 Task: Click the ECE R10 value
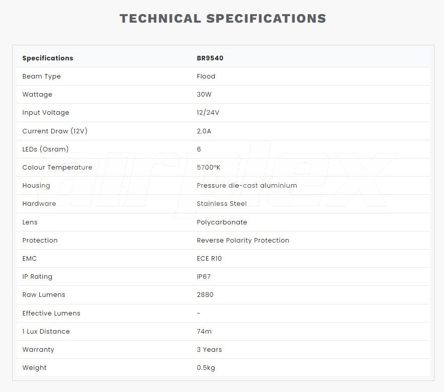[x=209, y=259]
